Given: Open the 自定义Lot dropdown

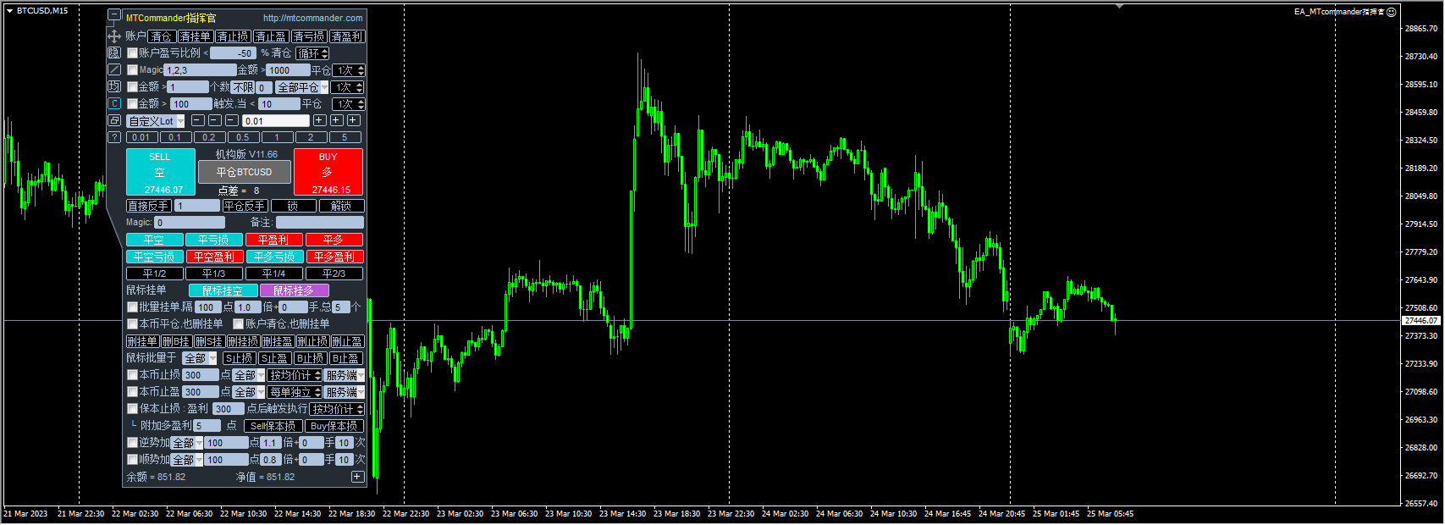Looking at the screenshot, I should [x=156, y=121].
